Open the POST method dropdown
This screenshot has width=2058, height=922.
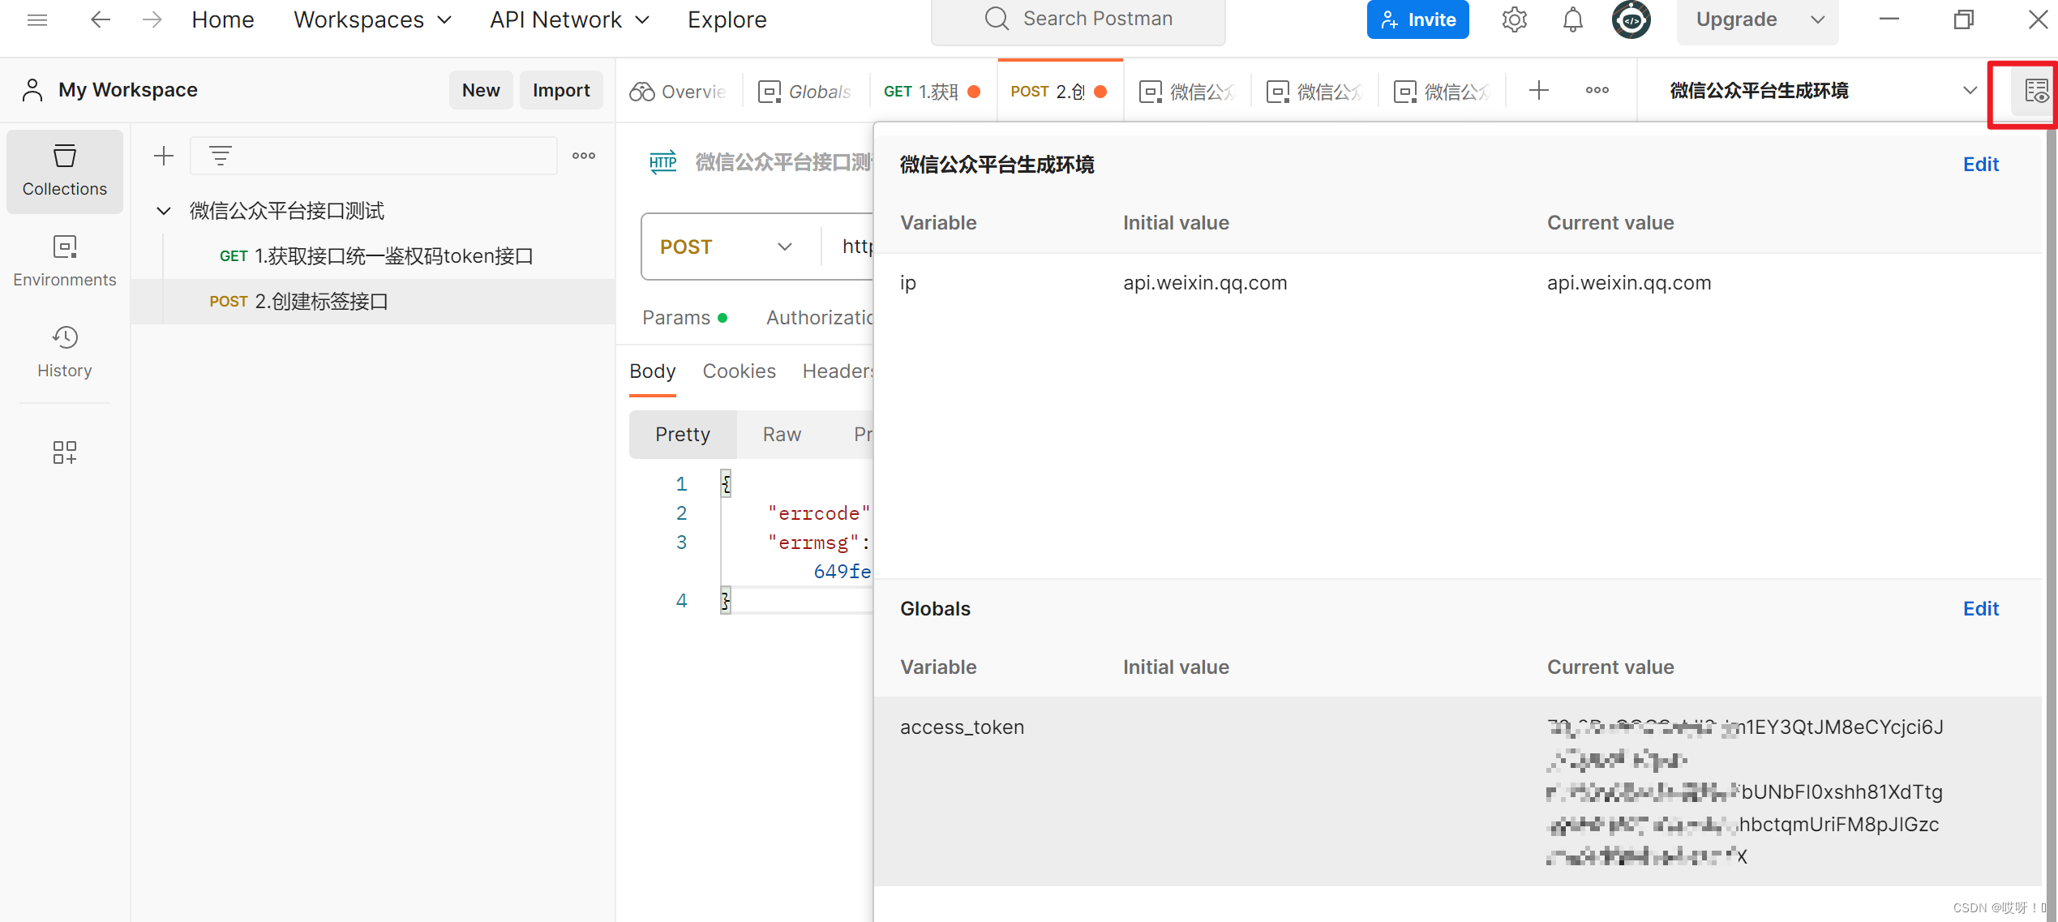(x=727, y=247)
